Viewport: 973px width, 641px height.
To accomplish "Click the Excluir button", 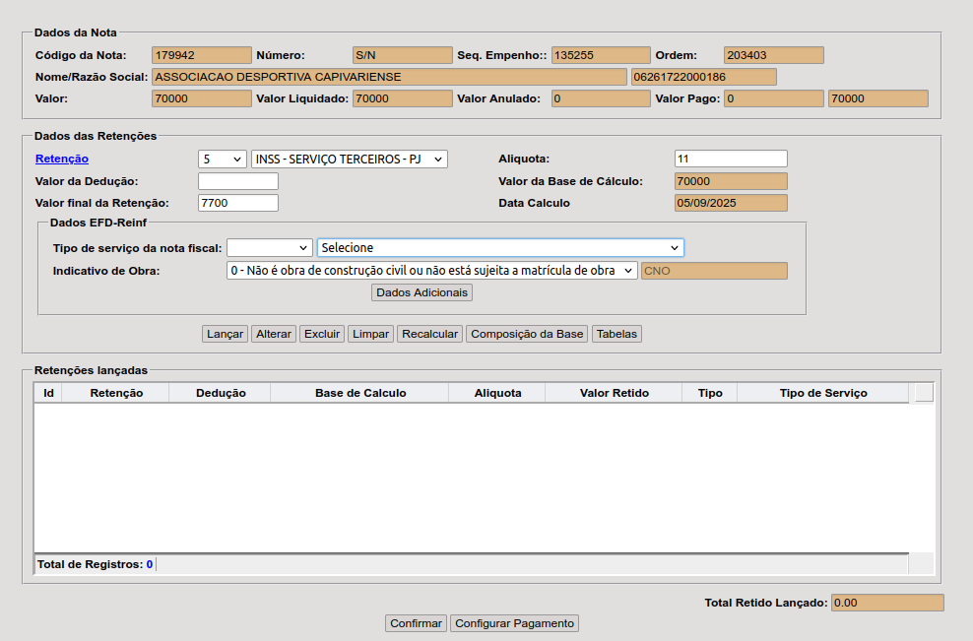I will tap(322, 334).
